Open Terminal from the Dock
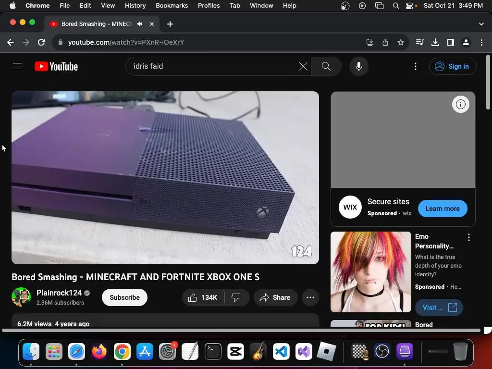The height and width of the screenshot is (369, 492). point(213,351)
